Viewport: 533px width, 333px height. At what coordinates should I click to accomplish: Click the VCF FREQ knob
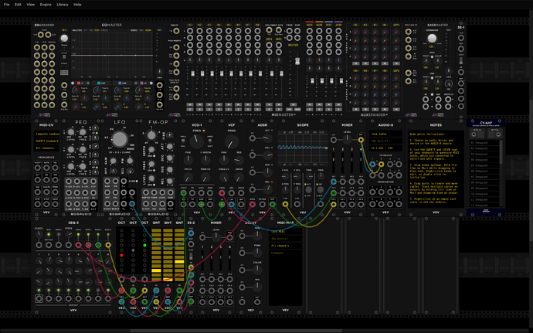(x=232, y=142)
